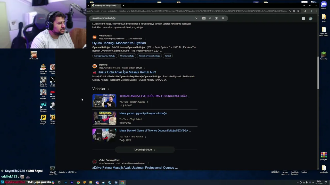Open the Chrome three-dot menu
This screenshot has height=185, width=330.
click(x=316, y=11)
